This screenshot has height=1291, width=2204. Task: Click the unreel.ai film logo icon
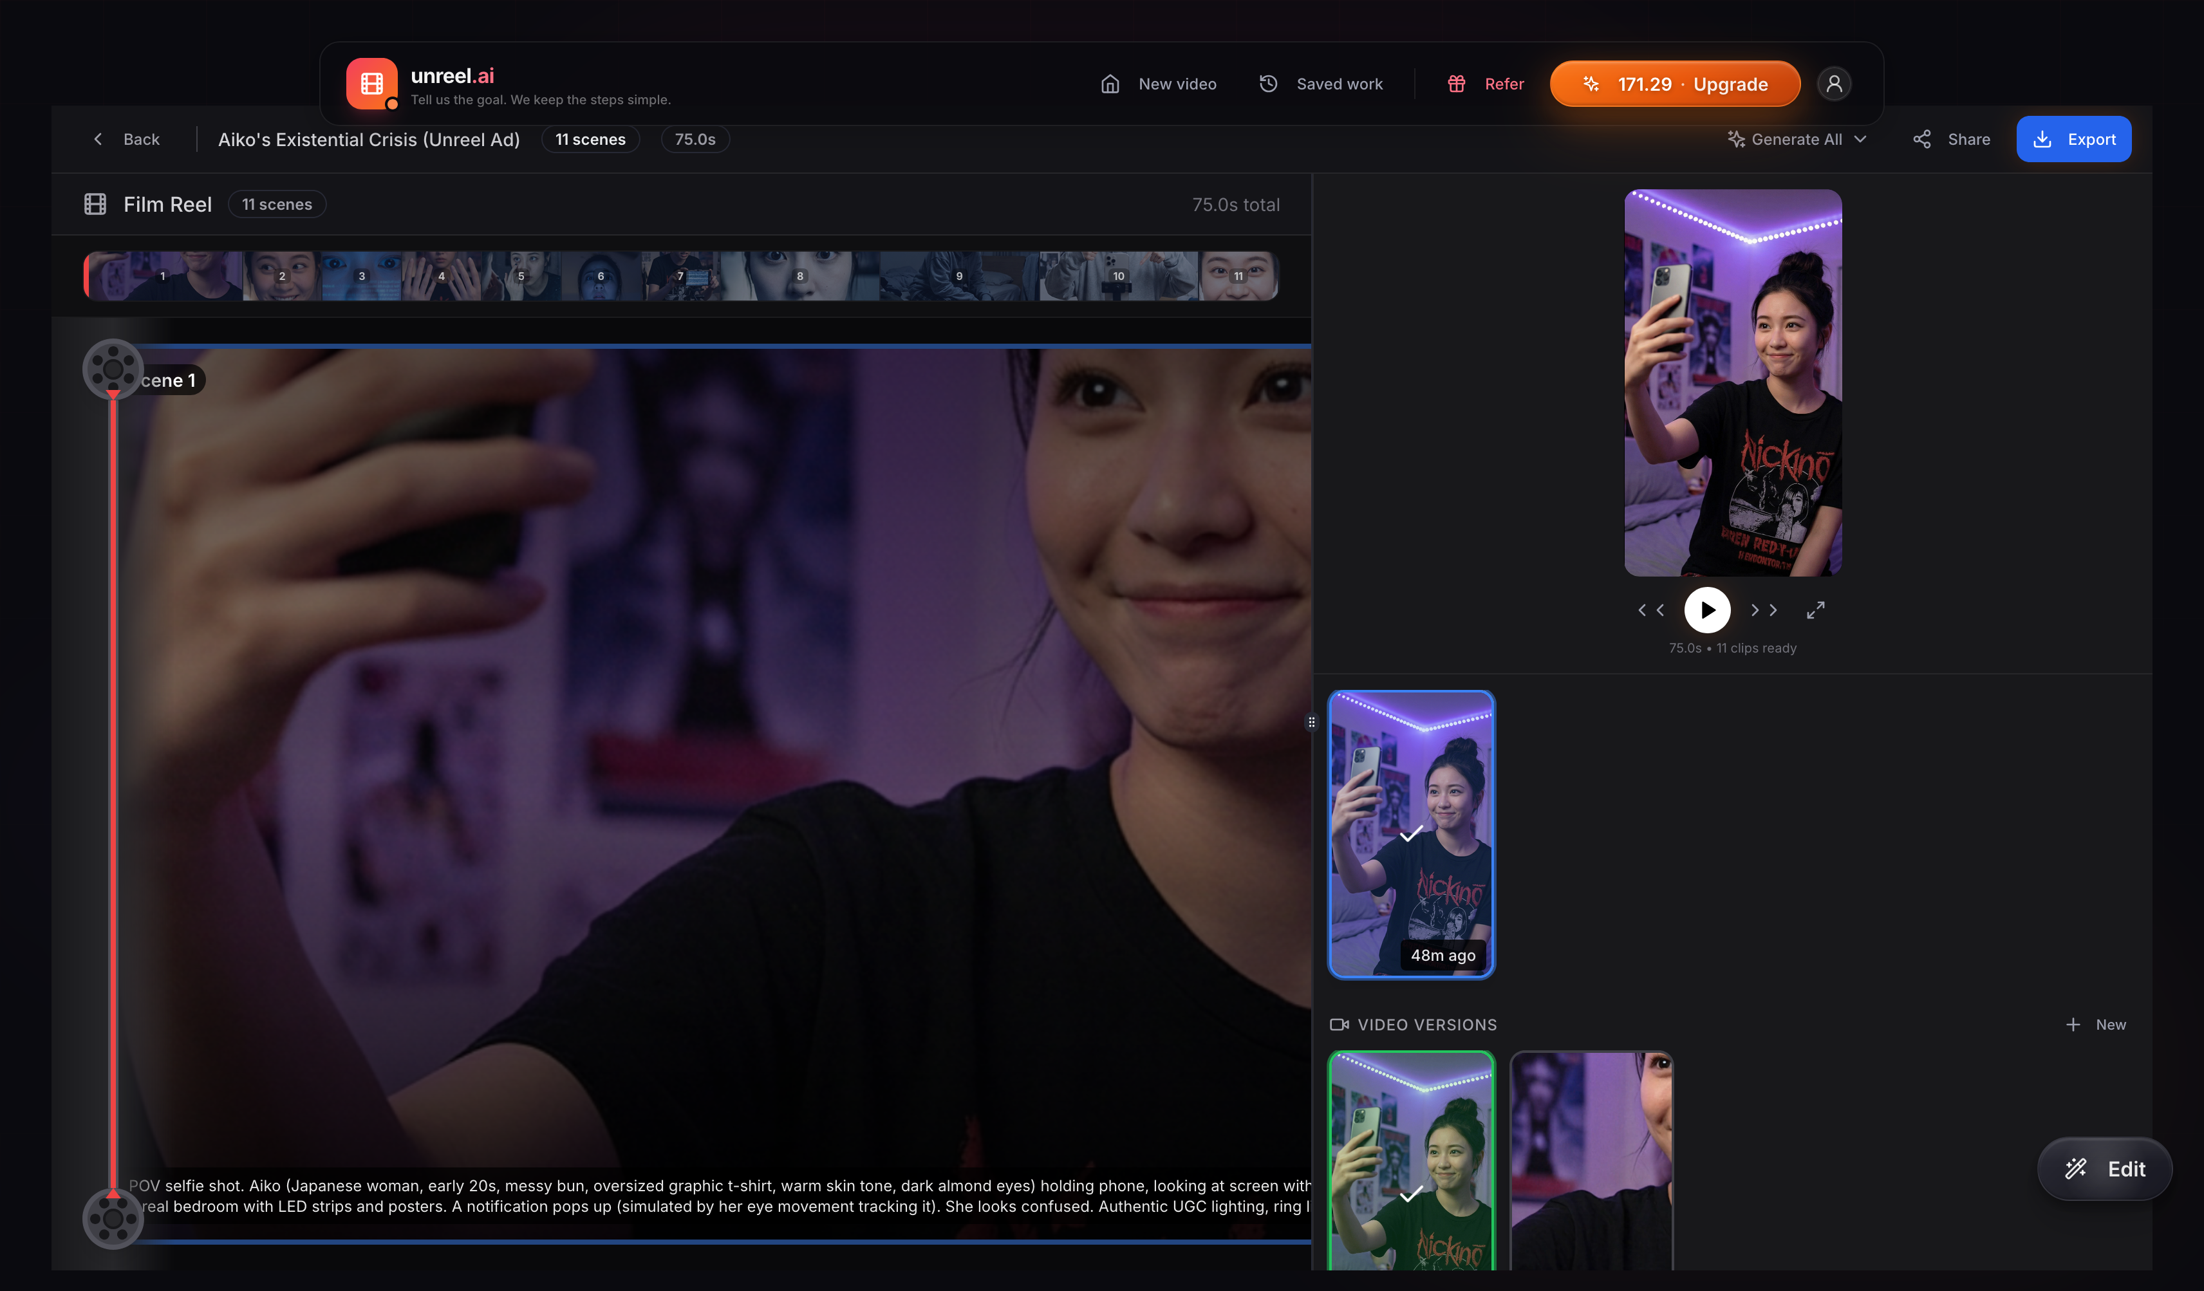371,84
